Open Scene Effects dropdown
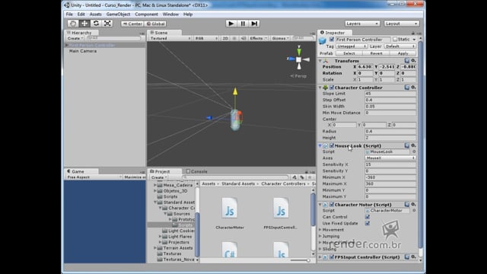This screenshot has width=487, height=274. click(258, 38)
